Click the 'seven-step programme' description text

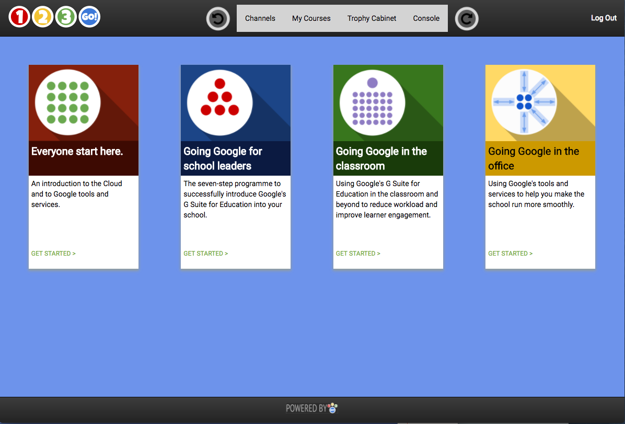coord(235,199)
